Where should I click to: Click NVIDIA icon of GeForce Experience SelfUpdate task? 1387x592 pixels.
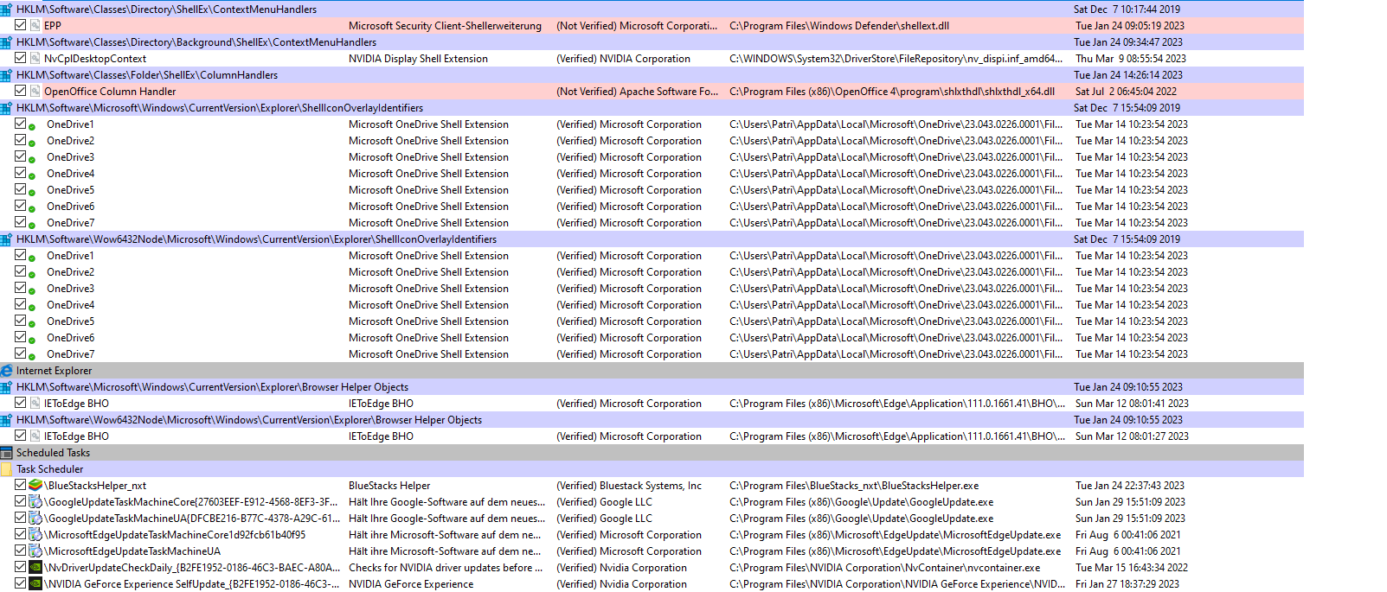(x=35, y=584)
